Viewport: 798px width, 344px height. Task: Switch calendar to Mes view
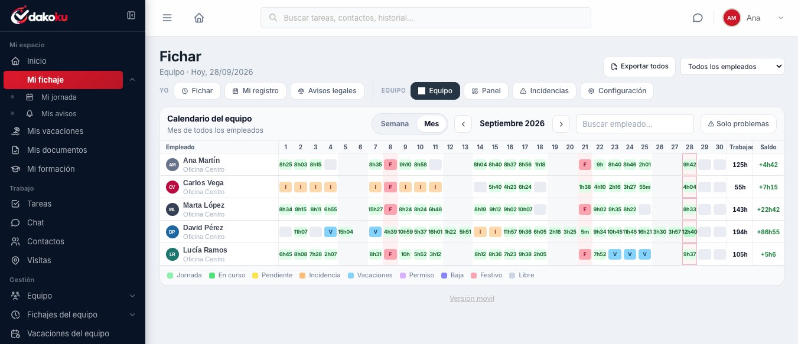pyautogui.click(x=432, y=124)
